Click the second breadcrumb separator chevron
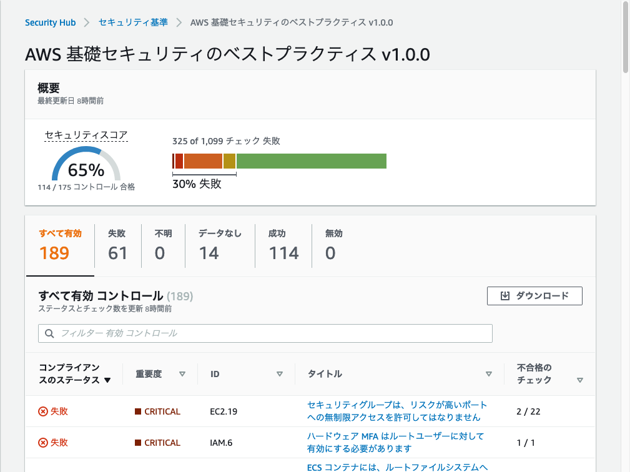 pyautogui.click(x=179, y=22)
